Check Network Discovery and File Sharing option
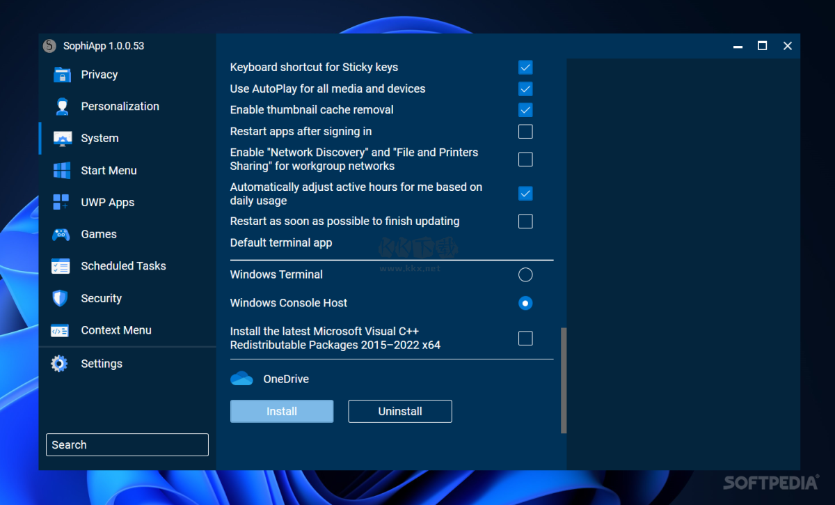 (525, 160)
